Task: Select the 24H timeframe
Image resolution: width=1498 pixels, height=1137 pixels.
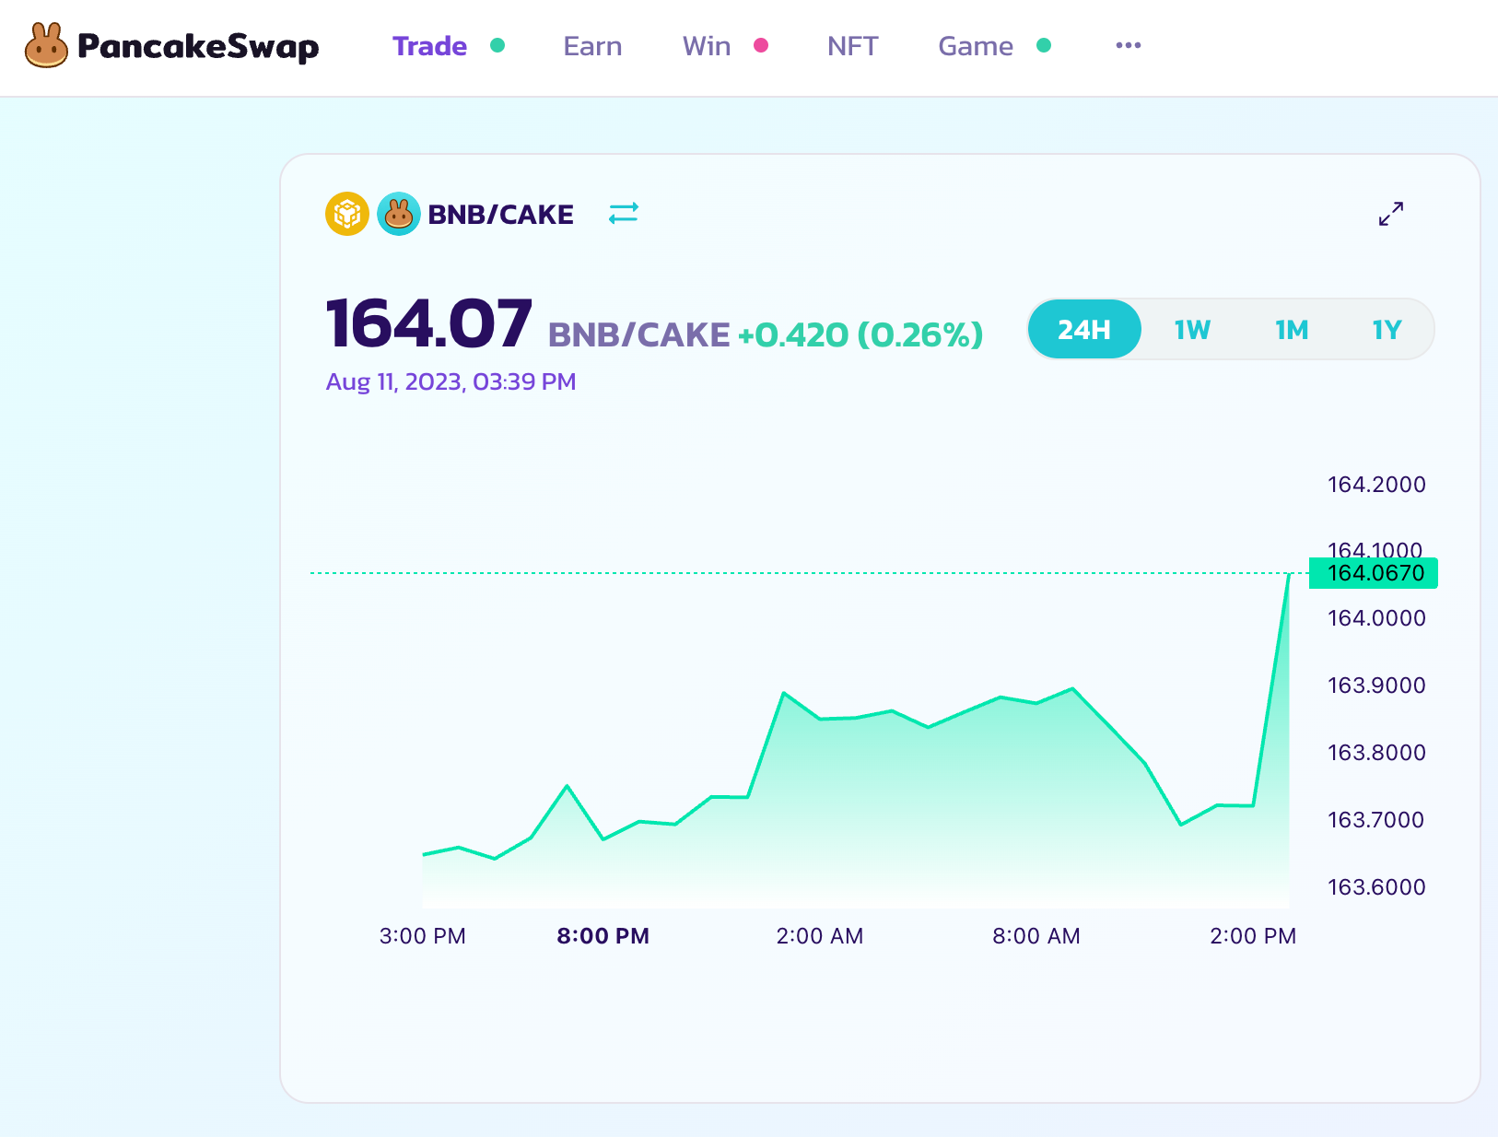Action: tap(1084, 330)
